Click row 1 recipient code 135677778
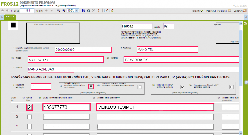 [x=67, y=107]
